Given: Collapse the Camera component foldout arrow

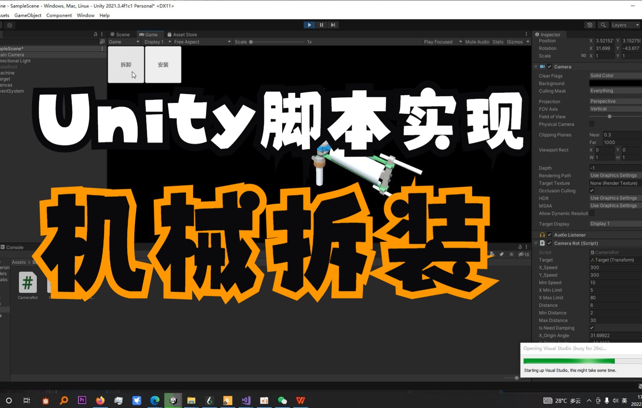Looking at the screenshot, I should tap(536, 67).
